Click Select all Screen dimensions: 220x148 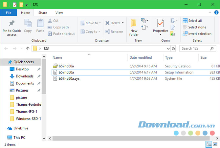point(192,21)
